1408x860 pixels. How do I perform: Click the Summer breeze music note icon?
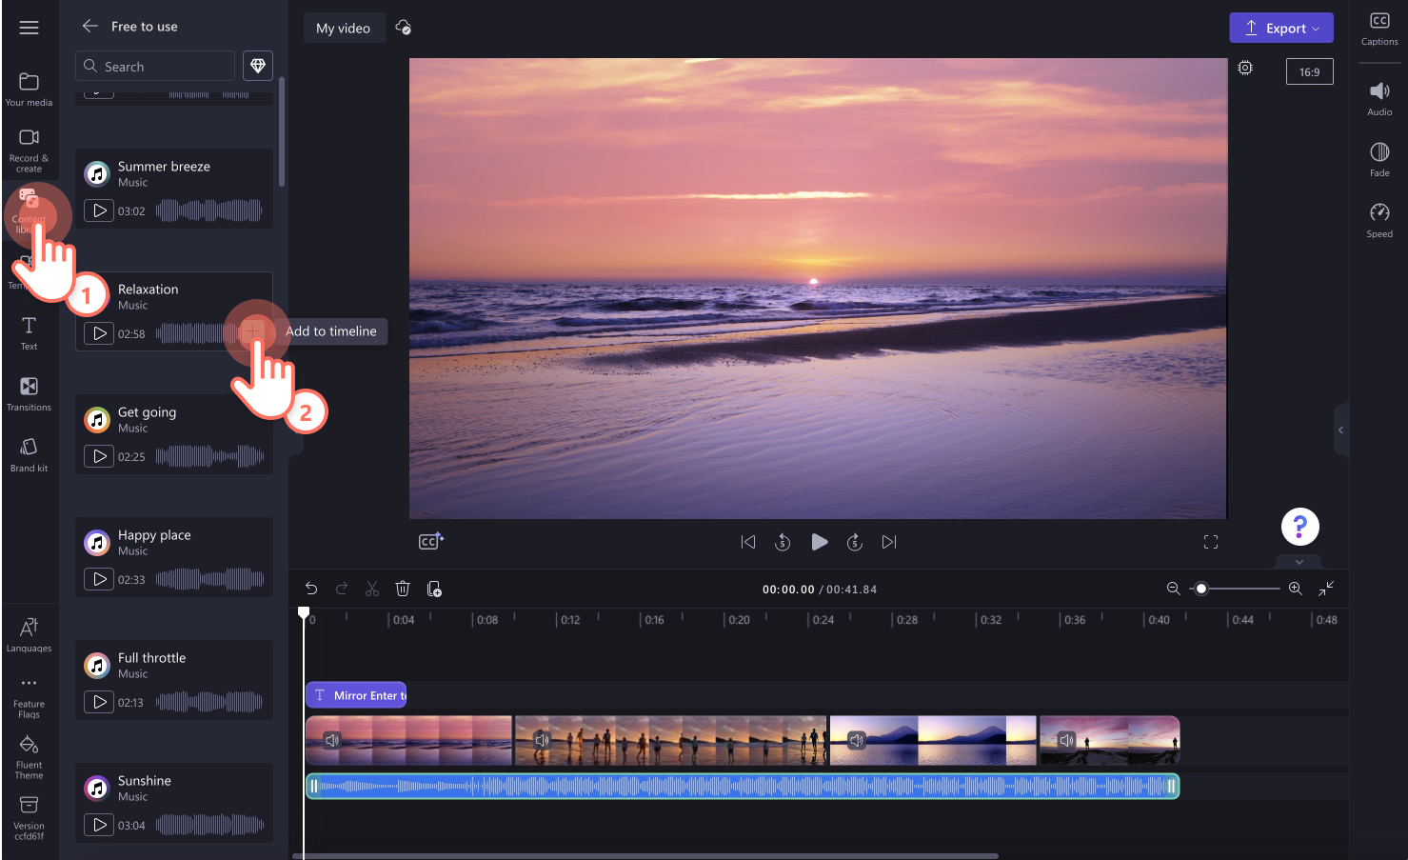coord(97,173)
